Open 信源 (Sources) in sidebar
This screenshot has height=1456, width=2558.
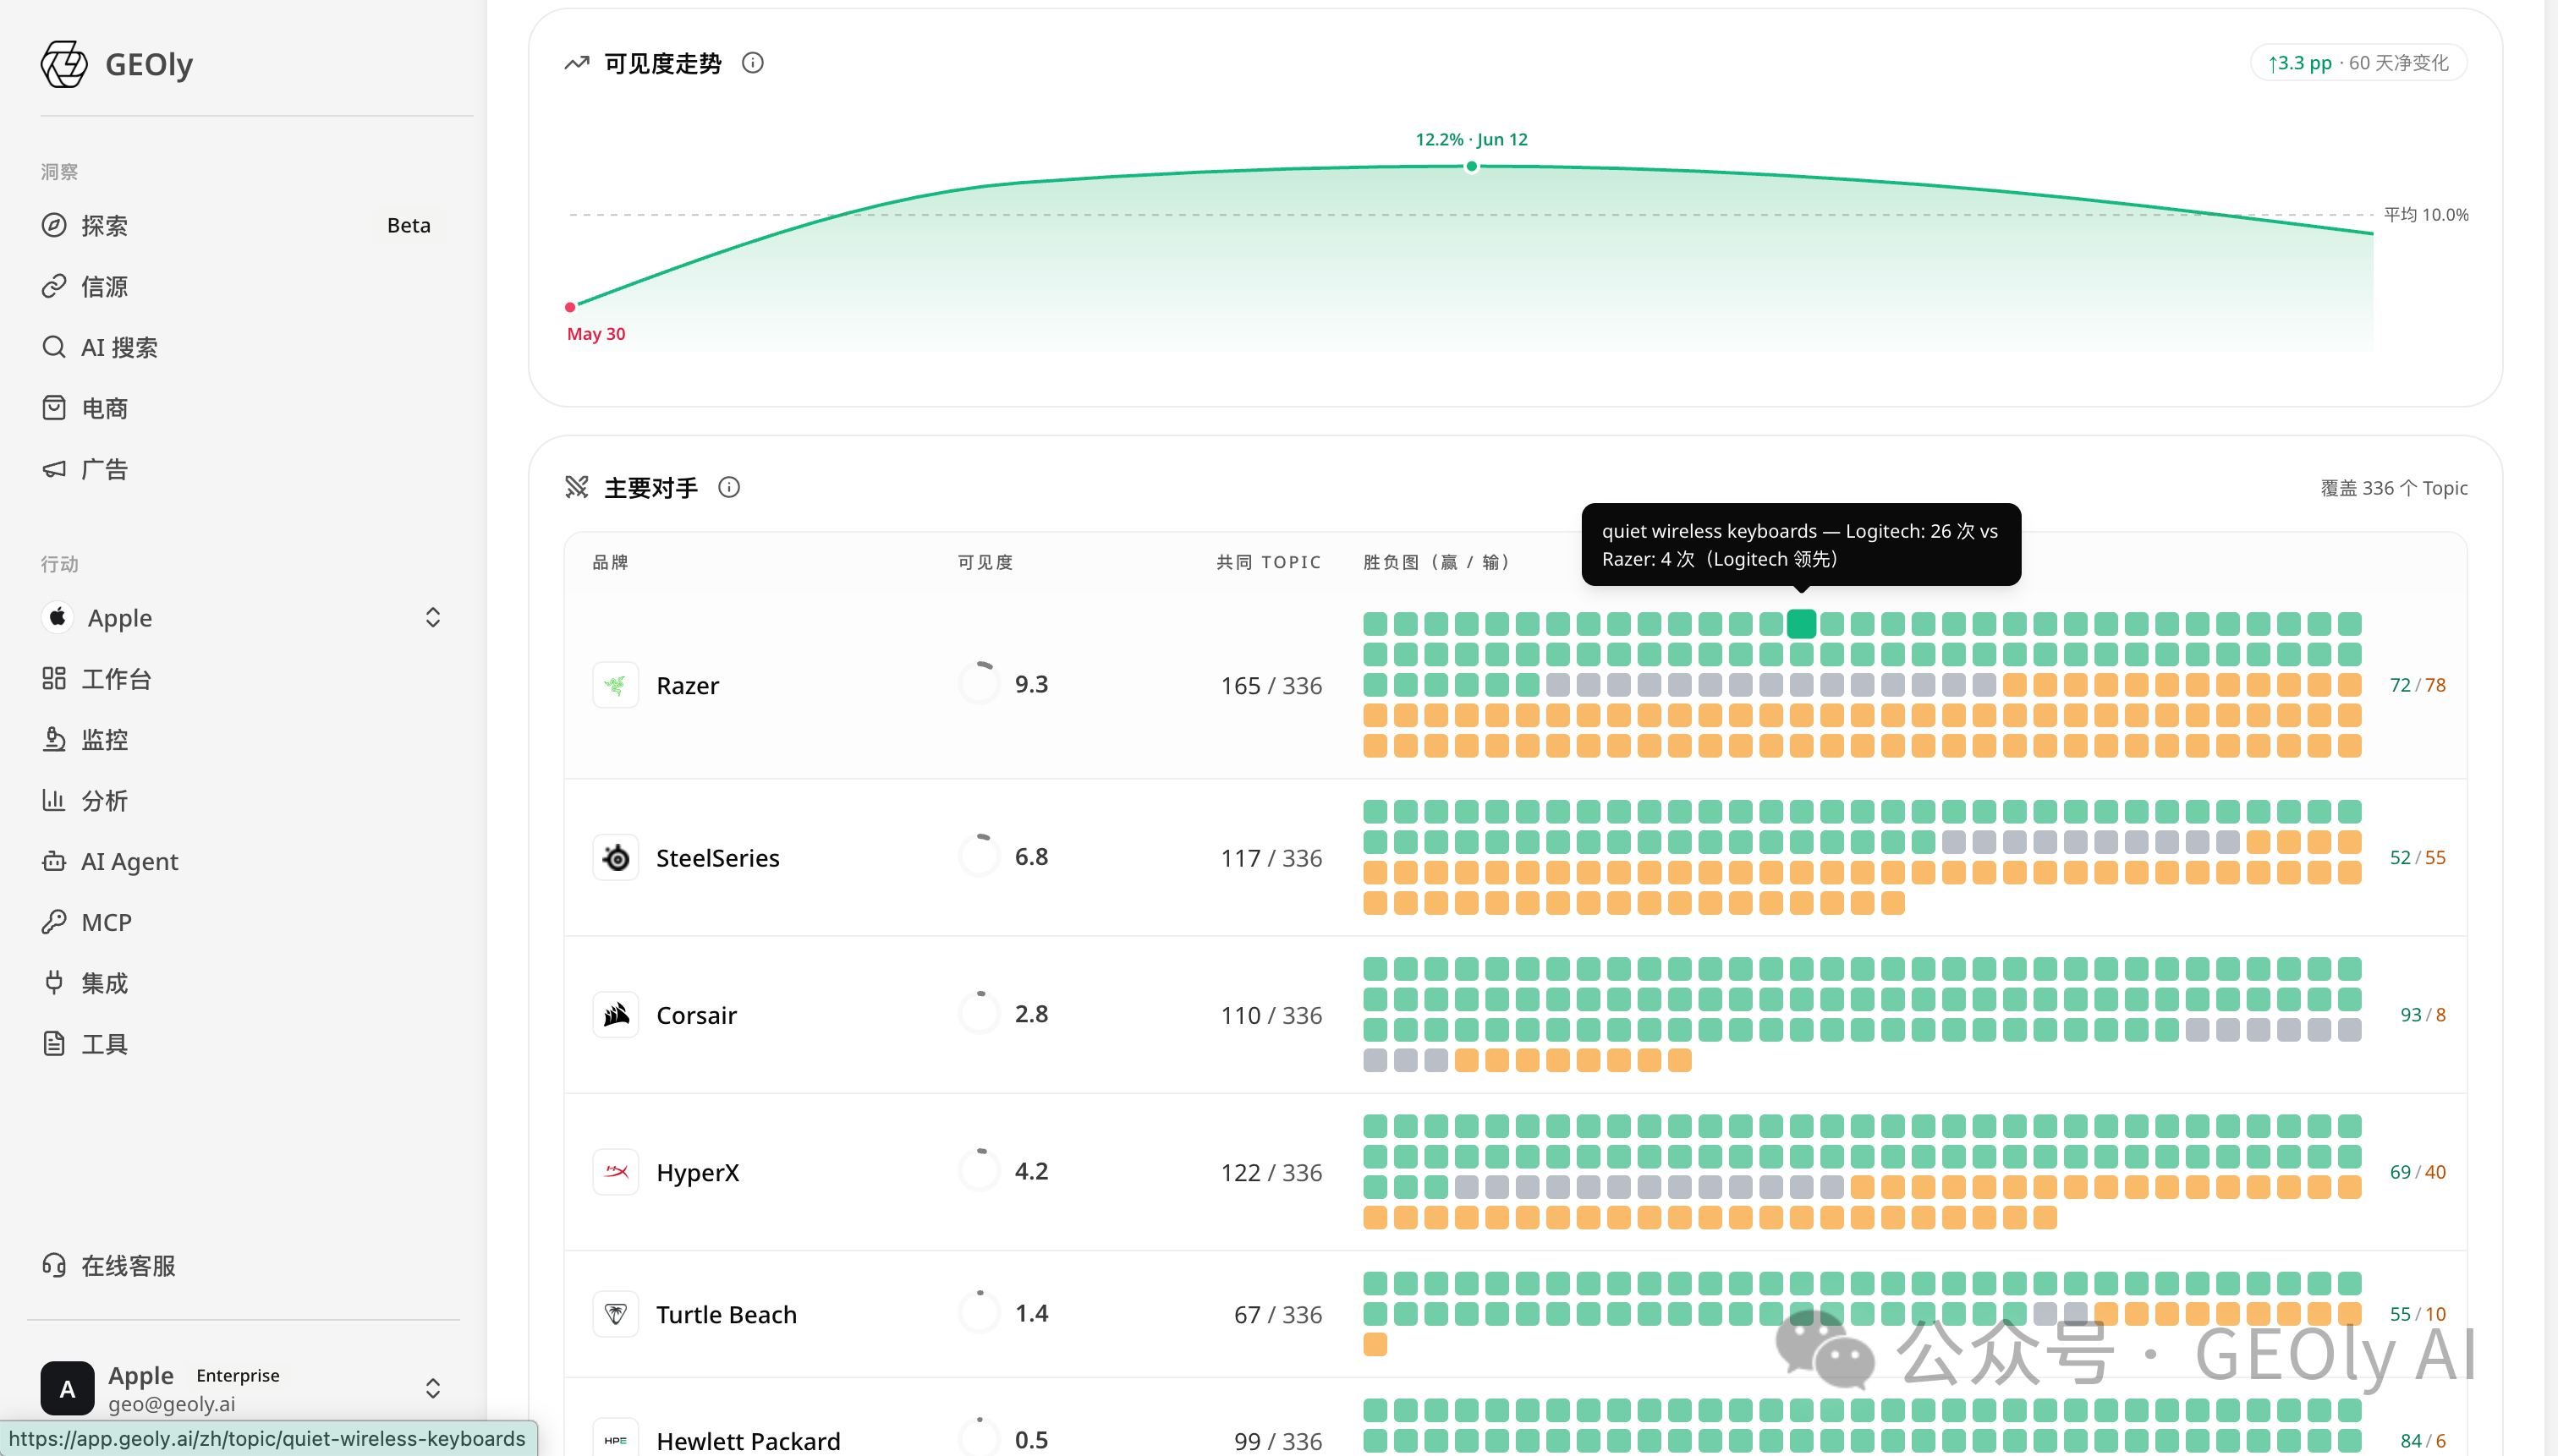tap(104, 287)
